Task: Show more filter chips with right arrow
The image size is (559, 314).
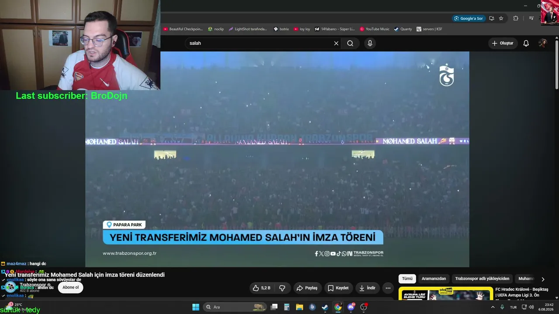Action: pos(543,279)
